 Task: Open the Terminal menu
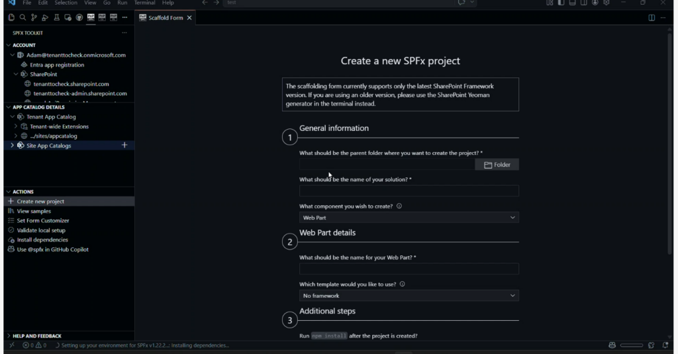pyautogui.click(x=144, y=3)
